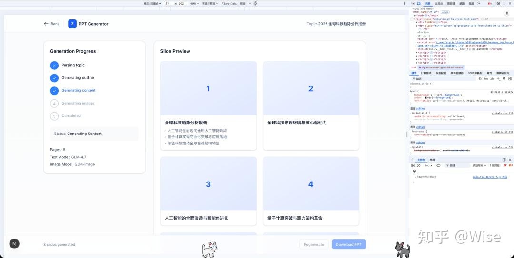Select slide 4 preview thumbnail

tap(311, 184)
